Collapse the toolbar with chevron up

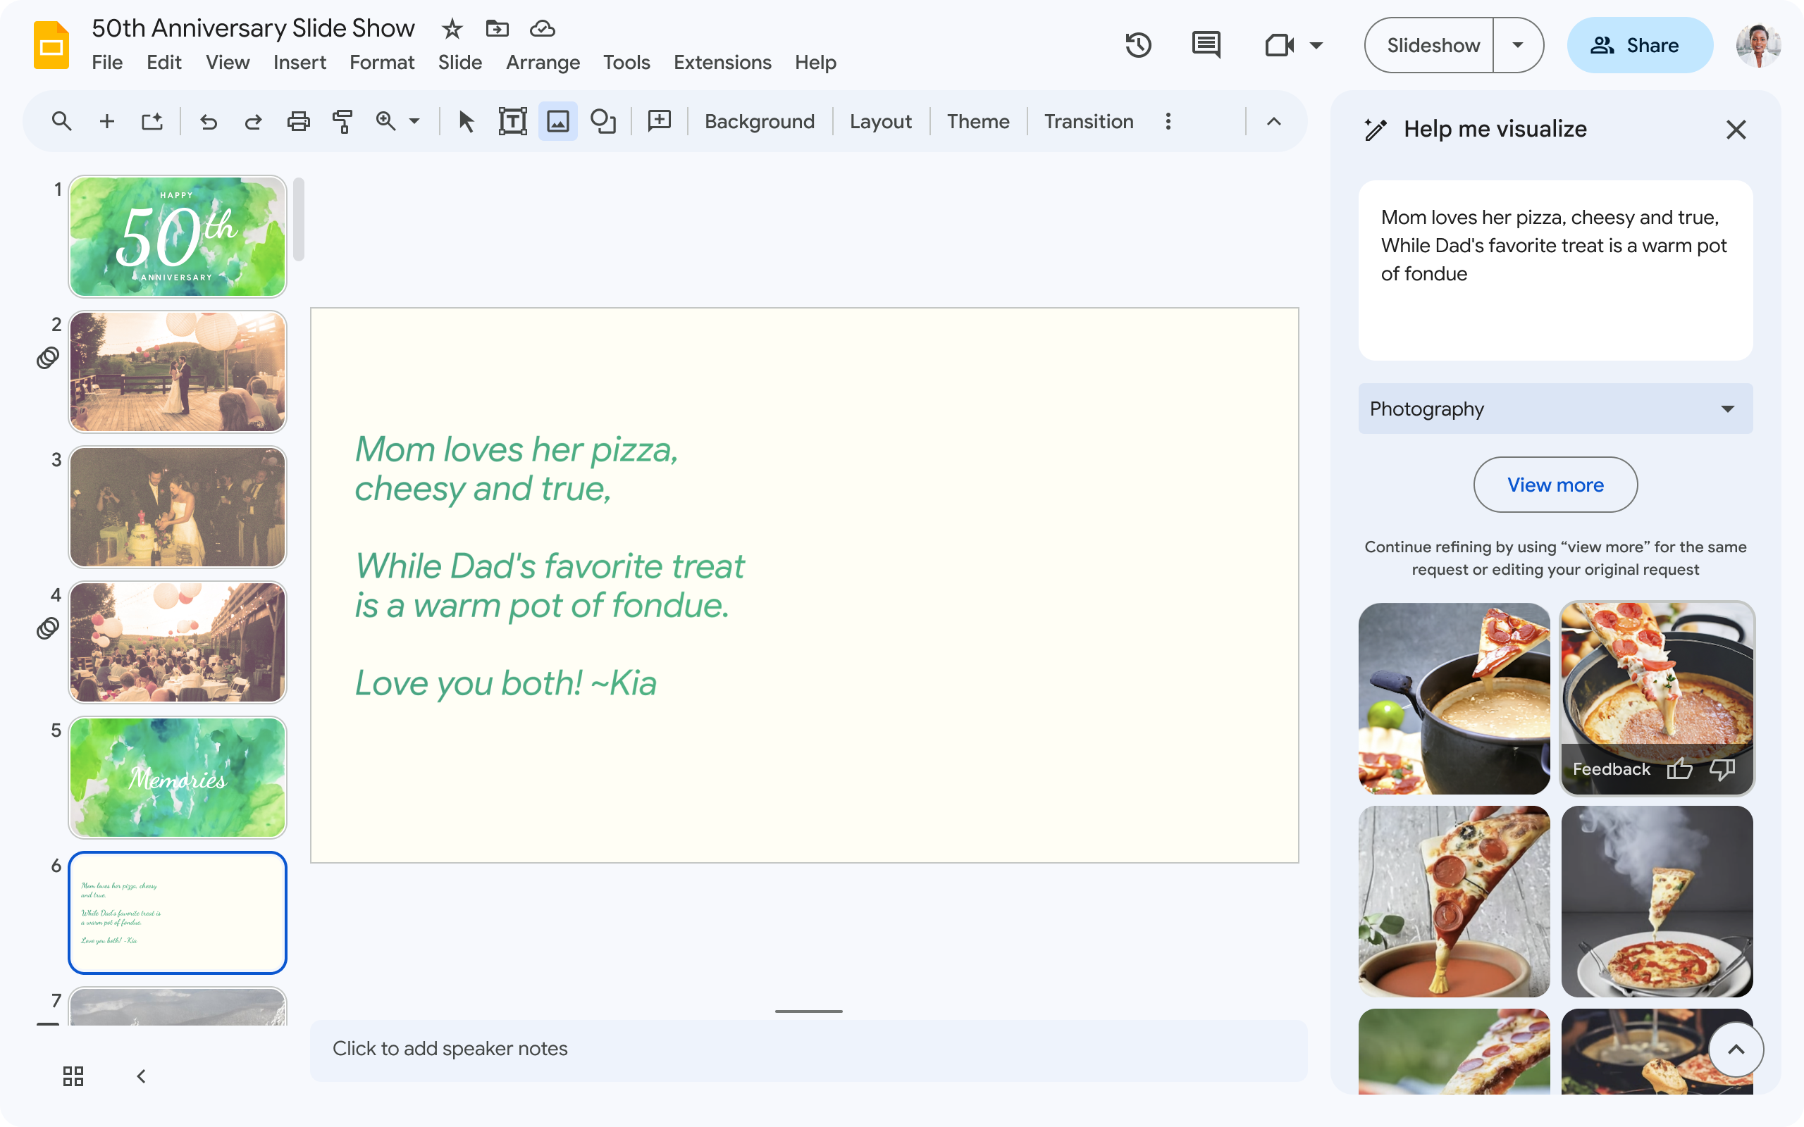pyautogui.click(x=1273, y=121)
